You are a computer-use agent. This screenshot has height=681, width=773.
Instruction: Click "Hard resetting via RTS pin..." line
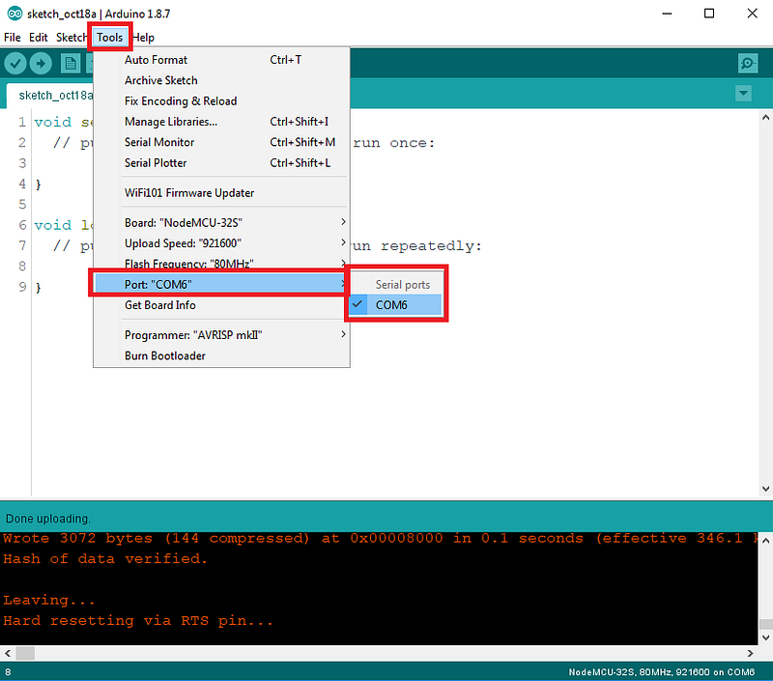coord(137,621)
